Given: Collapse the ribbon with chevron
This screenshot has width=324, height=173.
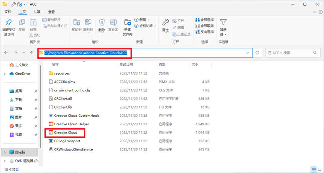Looking at the screenshot, I should [x=315, y=12].
